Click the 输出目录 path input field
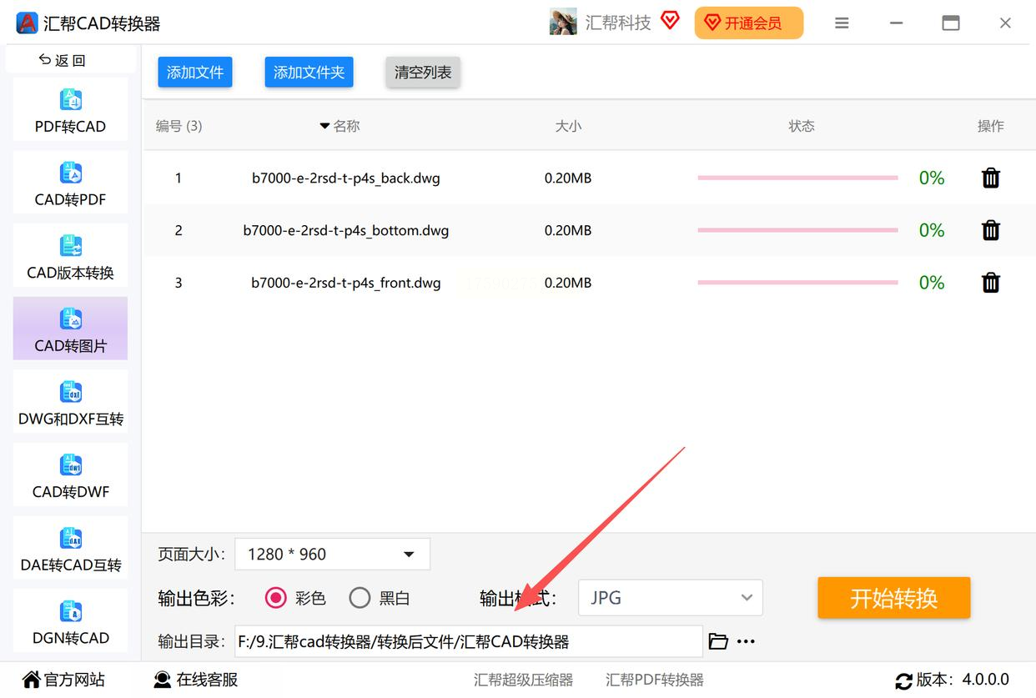Image resolution: width=1036 pixels, height=698 pixels. tap(469, 641)
